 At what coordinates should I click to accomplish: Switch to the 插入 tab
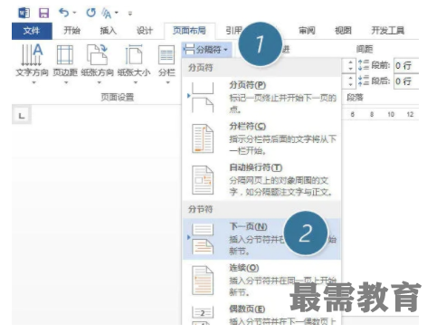[x=108, y=31]
